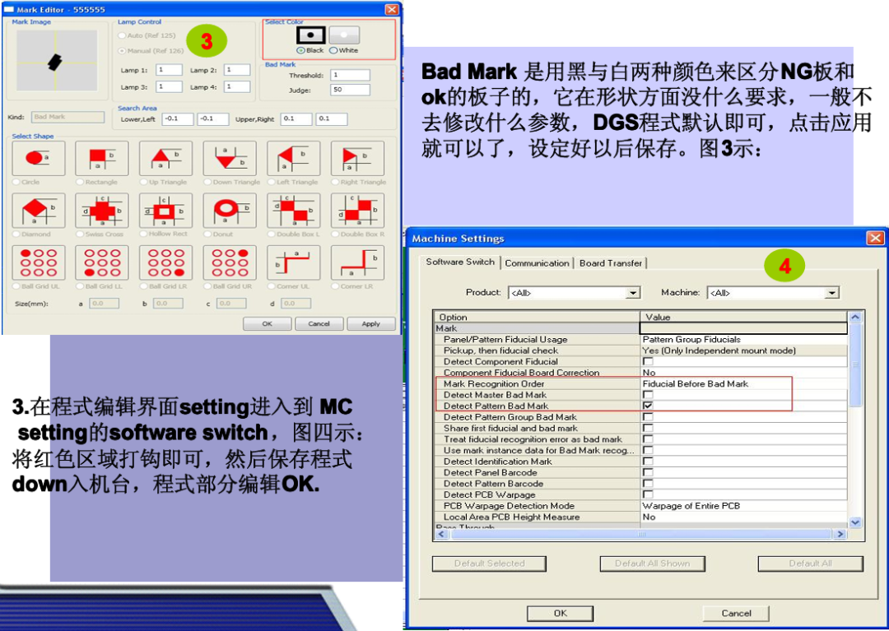Pick the Ball Grid LR shape icon
This screenshot has width=889, height=631.
click(165, 262)
